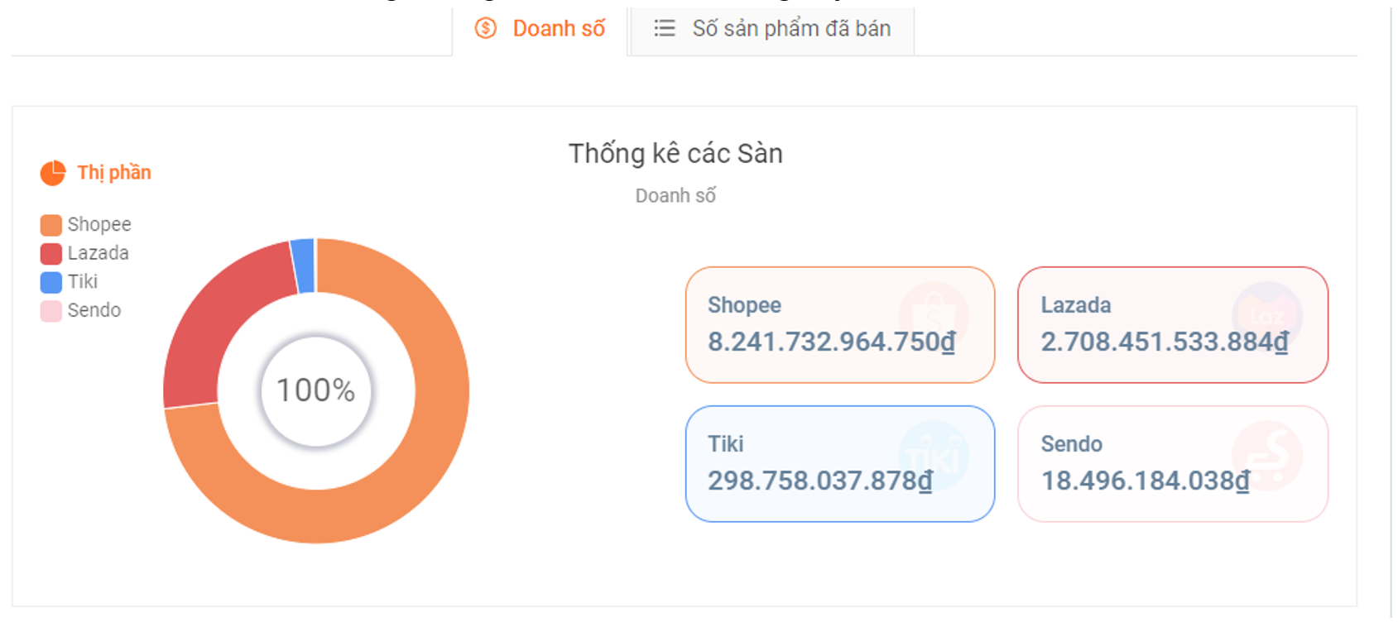Open the Lazada revenue card
The height and width of the screenshot is (622, 1398).
1173,324
